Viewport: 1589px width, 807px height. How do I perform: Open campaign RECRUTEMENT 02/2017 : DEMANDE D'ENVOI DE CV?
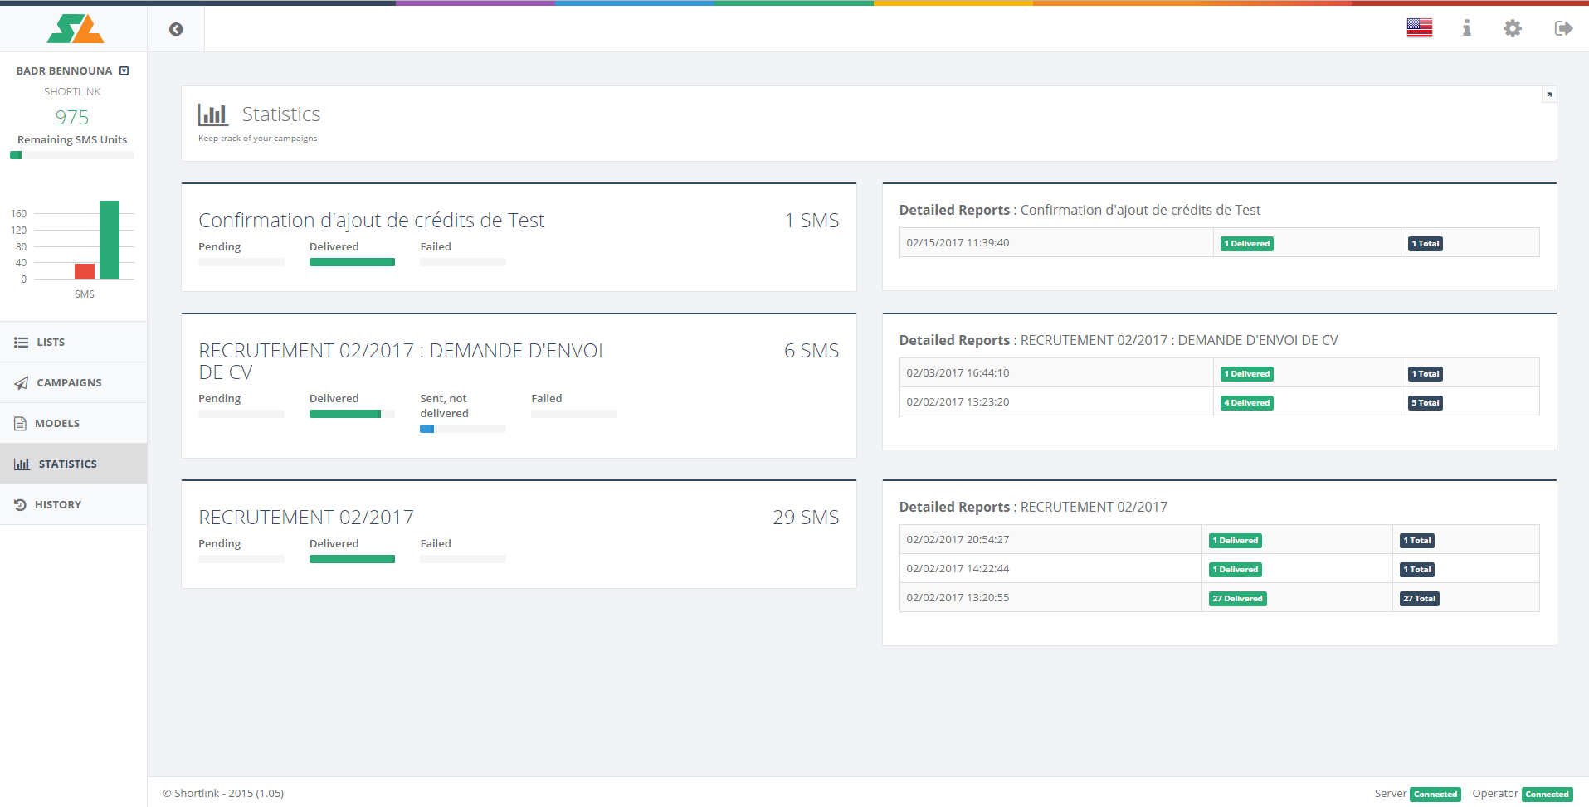click(x=401, y=362)
